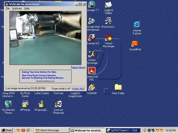Launch Windows Media Player from quick launch
This screenshot has height=133, width=178.
[28, 130]
